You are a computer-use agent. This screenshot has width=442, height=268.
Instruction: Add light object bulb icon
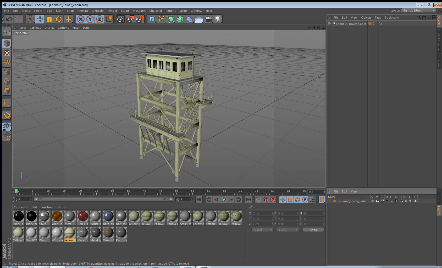[218, 19]
